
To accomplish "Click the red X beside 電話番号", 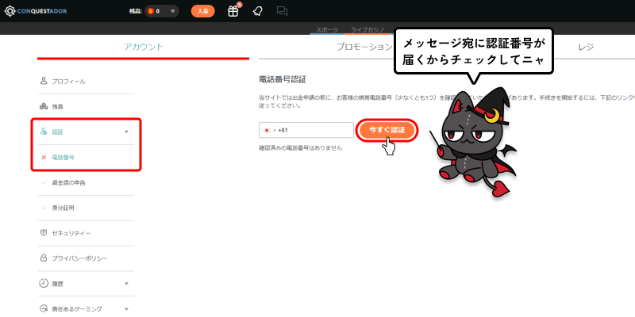I will 44,157.
